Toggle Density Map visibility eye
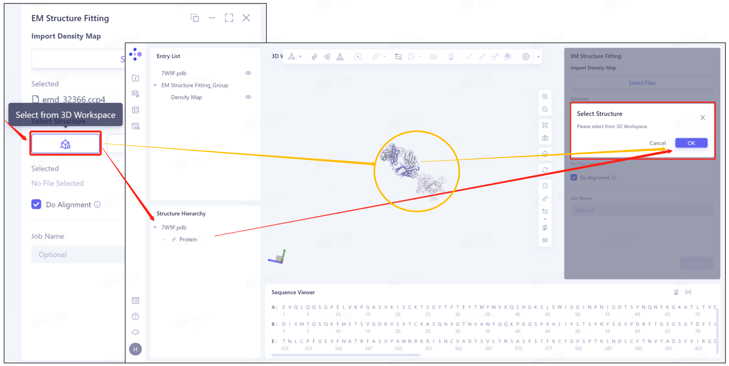The width and height of the screenshot is (729, 366). click(248, 97)
